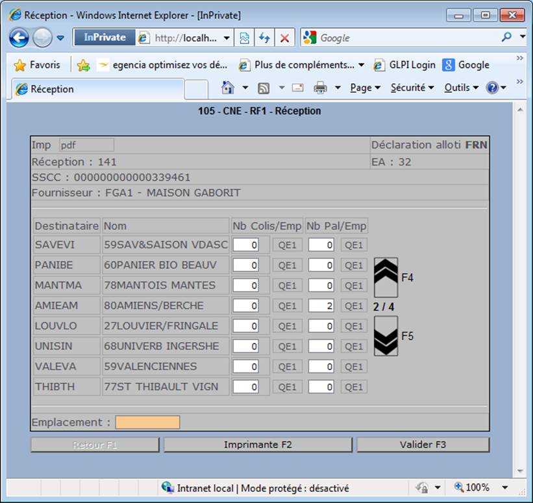Click the Imprimante F2 button
Viewport: 533px width, 503px height.
click(x=258, y=445)
